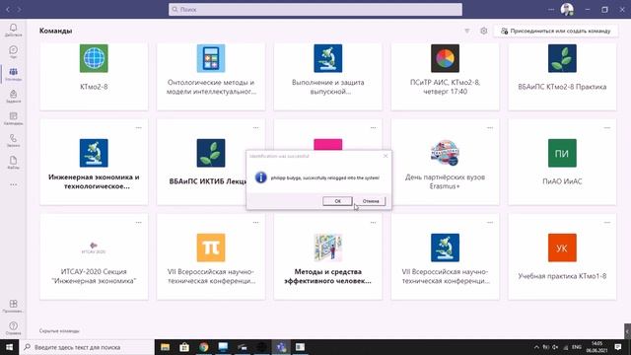Expand Скрытые команды hidden teams
This screenshot has width=631, height=355.
click(x=59, y=331)
